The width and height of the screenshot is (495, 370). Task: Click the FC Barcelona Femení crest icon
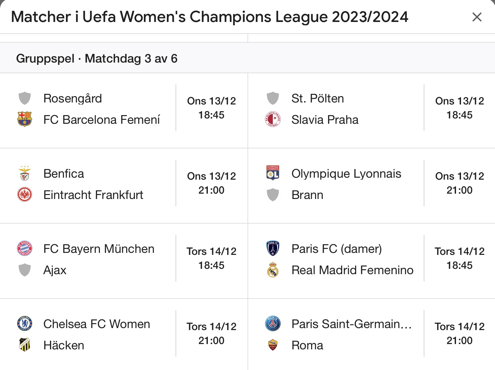click(25, 119)
